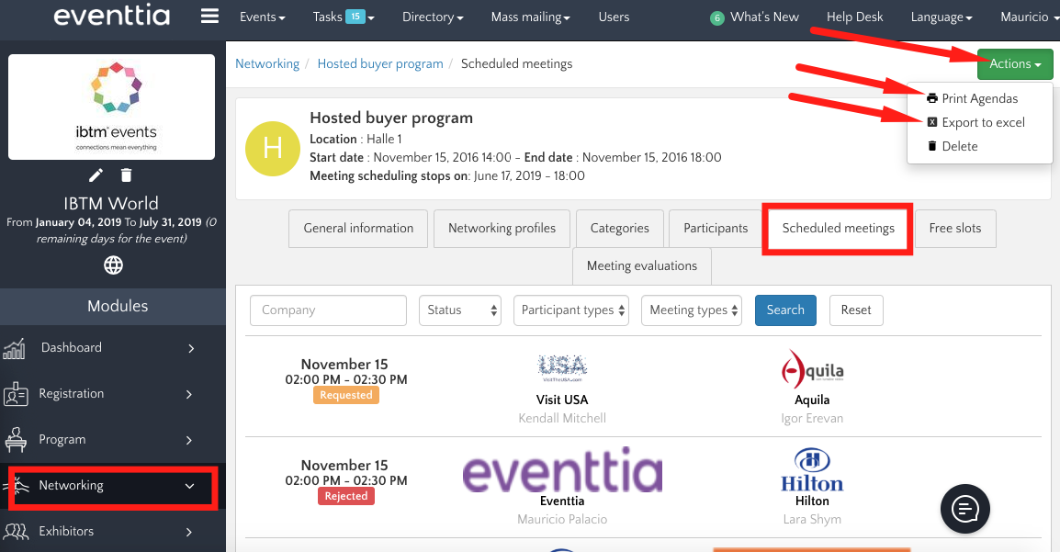
Task: Open the Meeting types dropdown
Action: [x=694, y=310]
